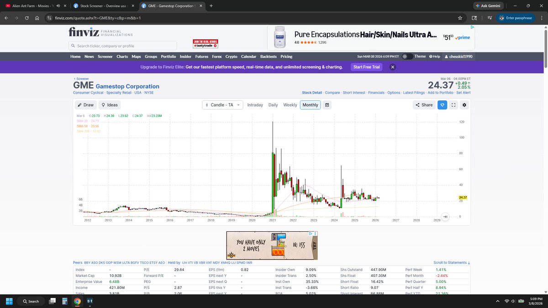The height and width of the screenshot is (308, 548).
Task: Click the Short Interest link
Action: point(354,93)
